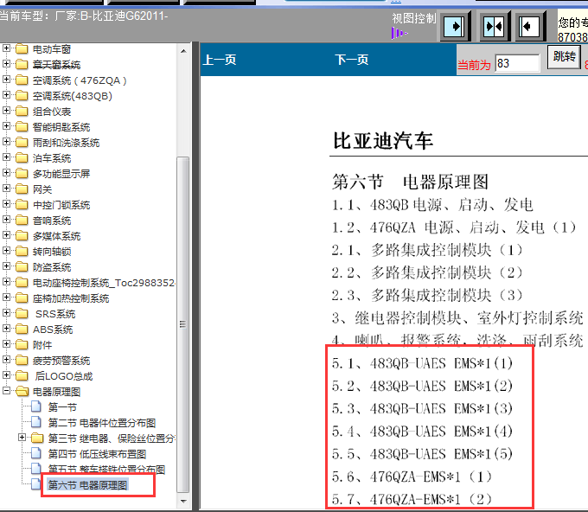Click the open 电器原理图 folder icon
This screenshot has width=588, height=512.
[x=22, y=392]
